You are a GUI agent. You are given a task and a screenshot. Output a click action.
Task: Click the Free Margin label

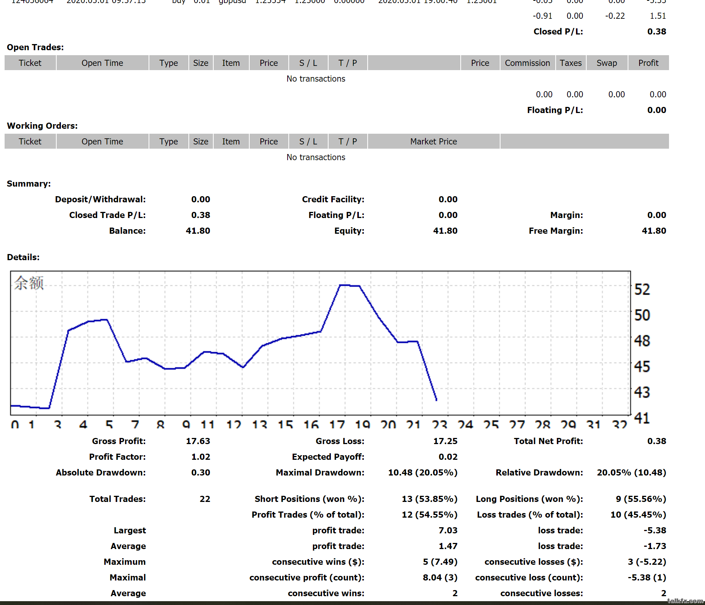click(556, 231)
